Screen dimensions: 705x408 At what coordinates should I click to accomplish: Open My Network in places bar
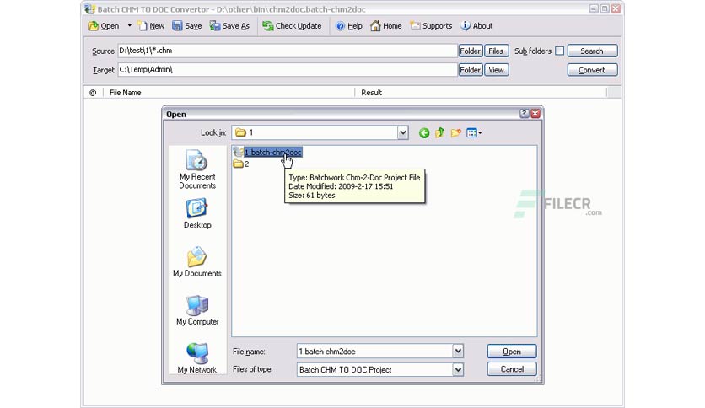197,358
